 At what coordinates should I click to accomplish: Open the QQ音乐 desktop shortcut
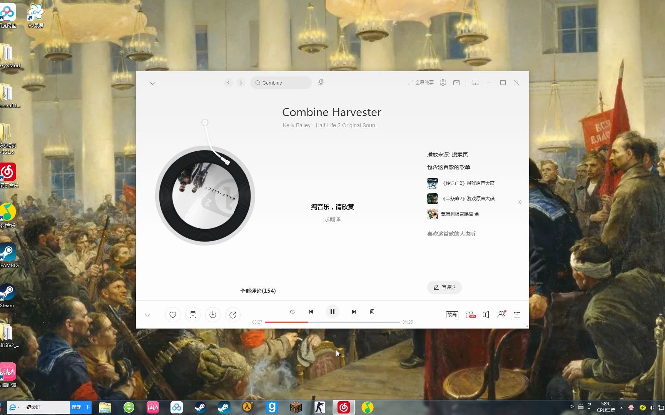pyautogui.click(x=8, y=215)
